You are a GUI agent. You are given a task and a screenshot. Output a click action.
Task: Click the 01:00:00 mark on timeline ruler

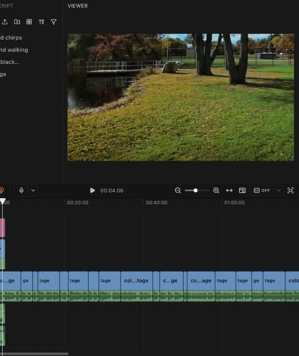click(235, 203)
